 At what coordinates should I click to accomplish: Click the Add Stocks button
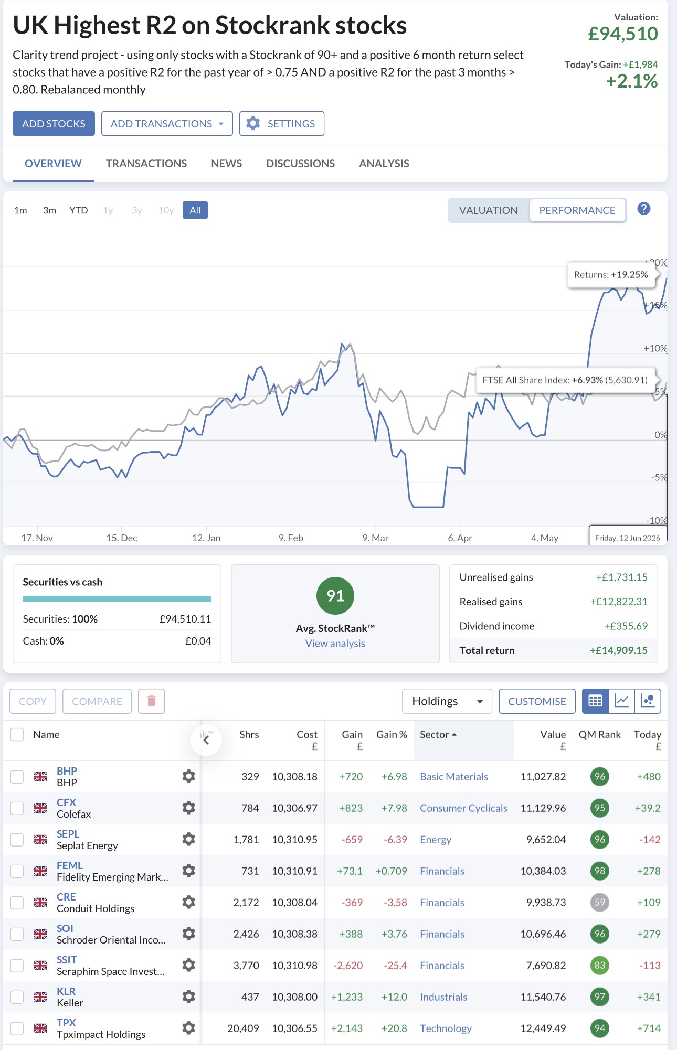(54, 124)
